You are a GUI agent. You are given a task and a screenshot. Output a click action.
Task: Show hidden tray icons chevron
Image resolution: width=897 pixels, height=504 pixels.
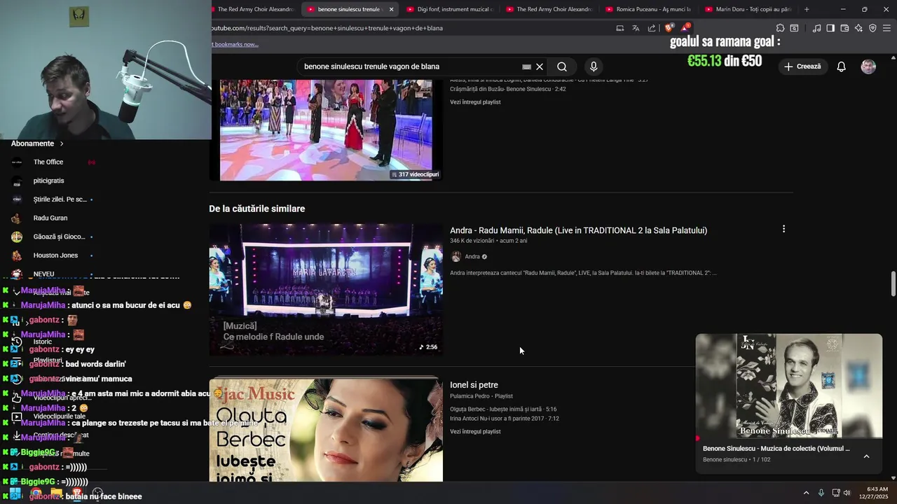[806, 493]
